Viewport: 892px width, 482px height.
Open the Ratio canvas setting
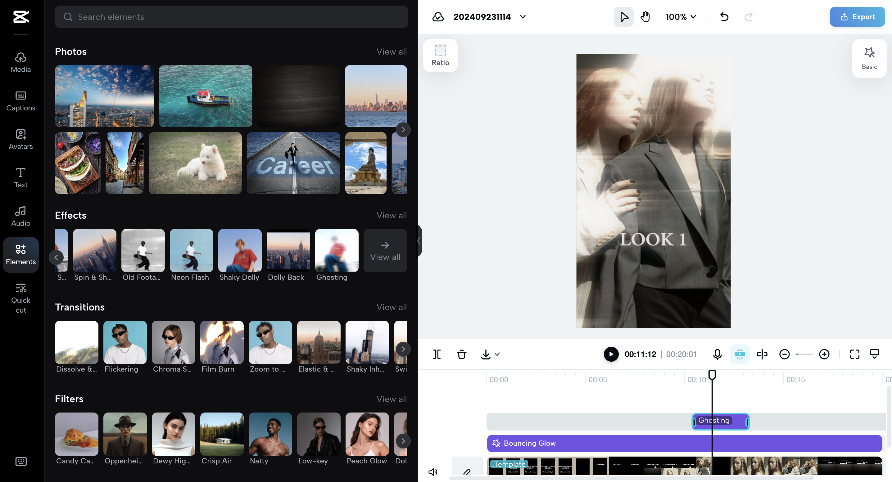440,55
